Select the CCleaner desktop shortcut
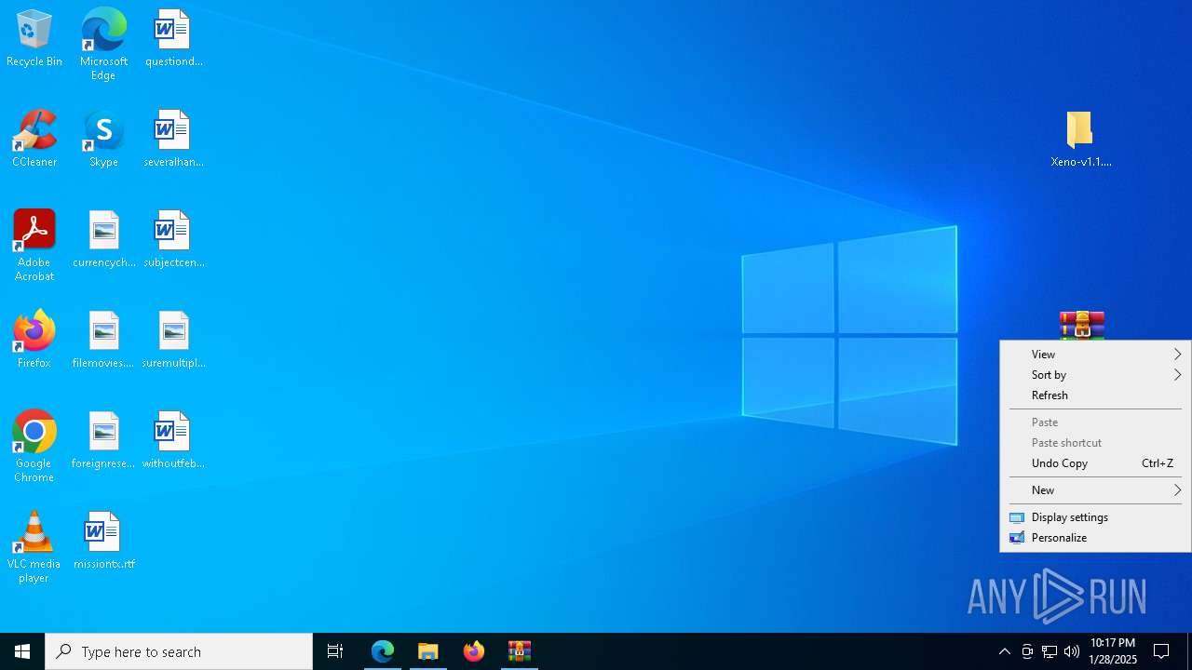 point(34,140)
